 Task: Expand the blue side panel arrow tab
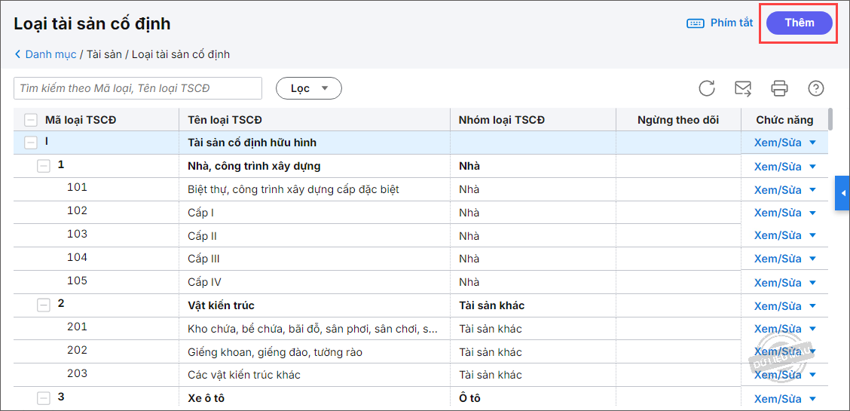[x=842, y=193]
